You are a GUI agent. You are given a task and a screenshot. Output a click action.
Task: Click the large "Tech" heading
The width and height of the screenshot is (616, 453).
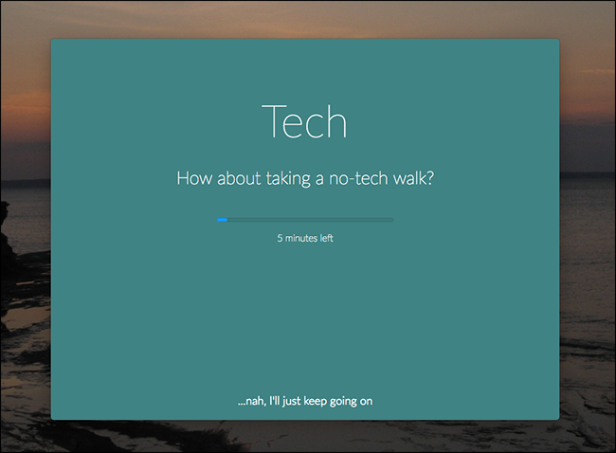pyautogui.click(x=304, y=121)
